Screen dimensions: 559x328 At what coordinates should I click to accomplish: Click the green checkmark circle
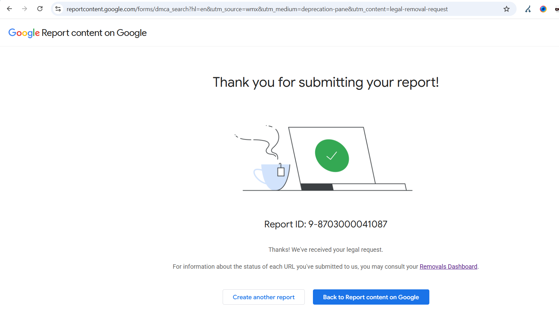coord(332,156)
